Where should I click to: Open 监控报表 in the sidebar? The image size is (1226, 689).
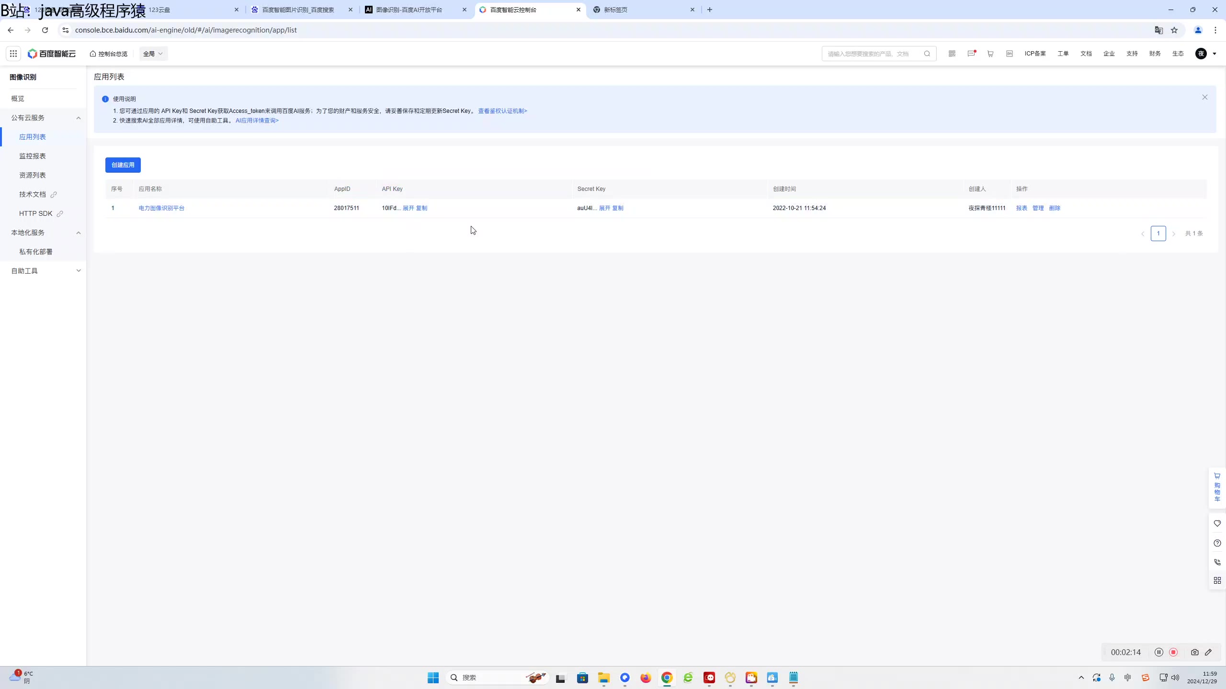43,156
